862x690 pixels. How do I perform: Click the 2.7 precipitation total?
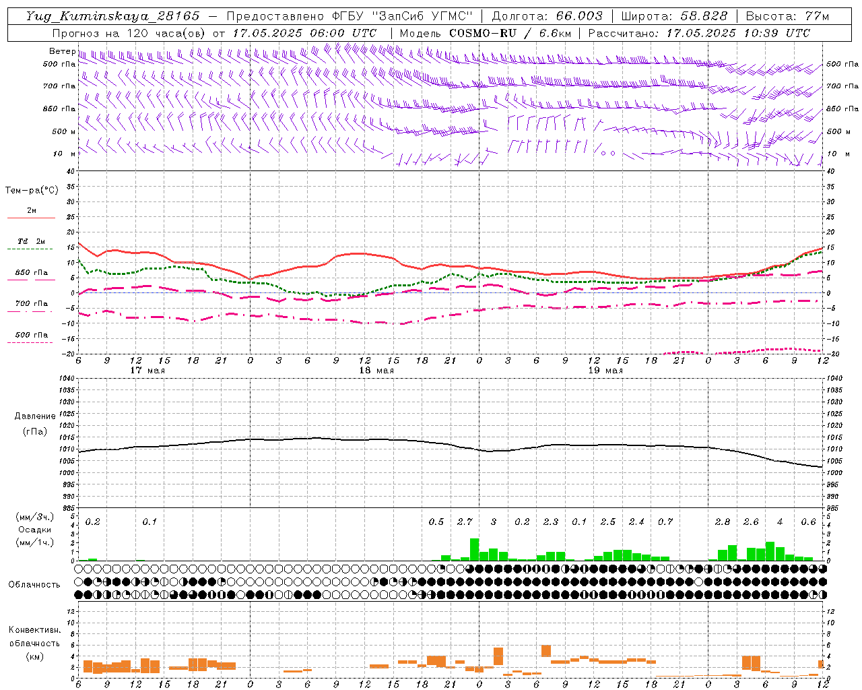coord(465,522)
